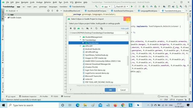This screenshot has height=108, width=193.
Task: Go to desktop directory in import dialog
Action: coord(74,28)
